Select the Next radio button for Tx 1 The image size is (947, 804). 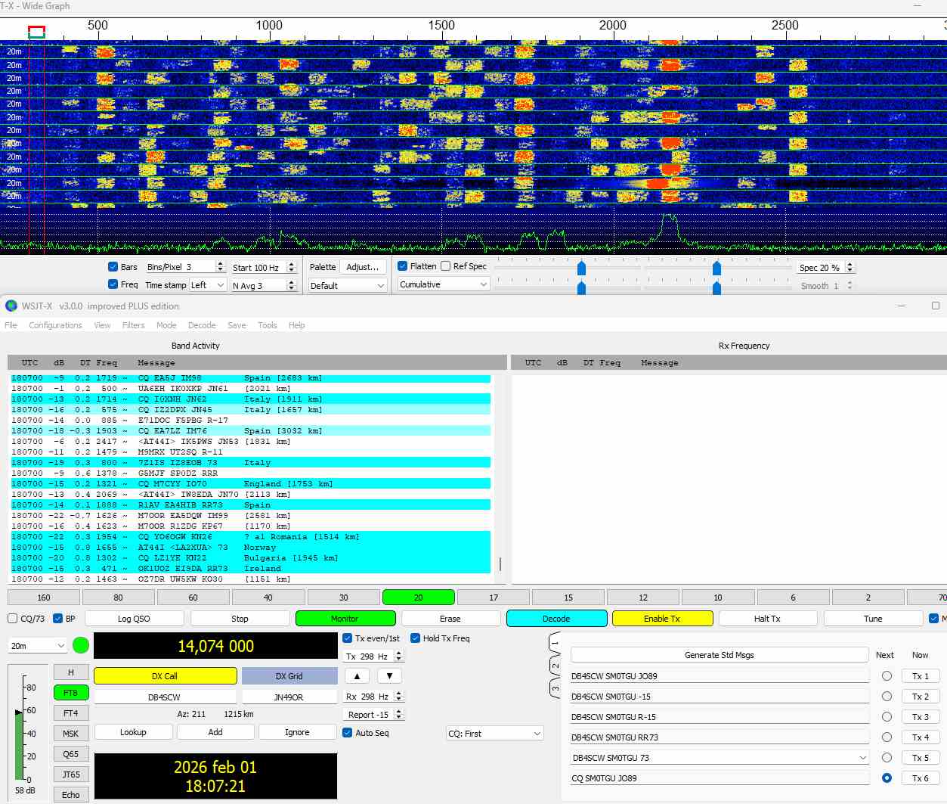[887, 676]
